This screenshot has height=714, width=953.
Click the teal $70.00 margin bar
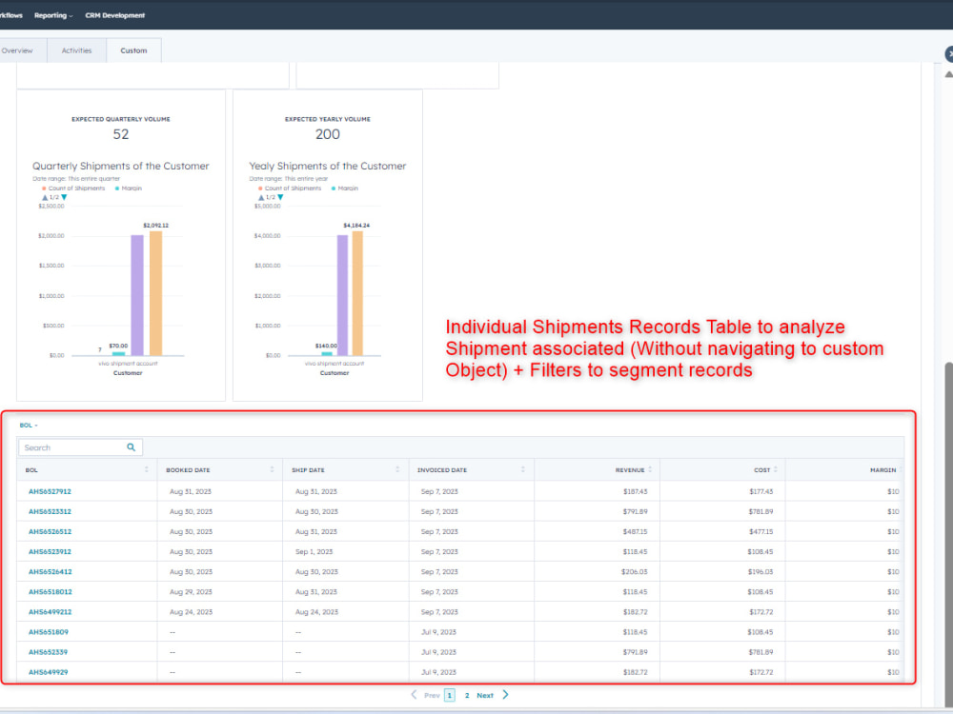pyautogui.click(x=119, y=353)
